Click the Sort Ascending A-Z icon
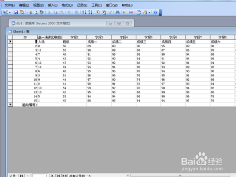 pyautogui.click(x=84, y=12)
